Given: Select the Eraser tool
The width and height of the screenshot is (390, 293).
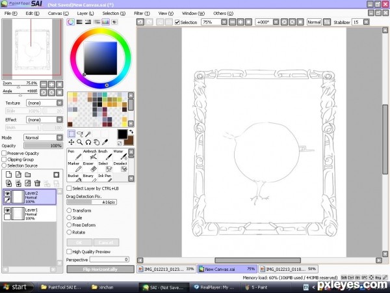Looking at the screenshot, I should pyautogui.click(x=90, y=167).
